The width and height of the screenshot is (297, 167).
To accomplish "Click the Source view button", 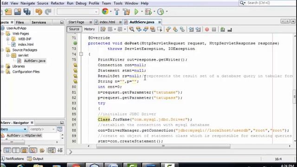I will [x=74, y=29].
